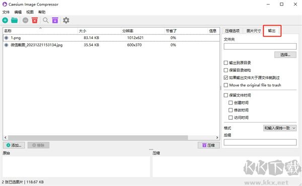Open the 视图 menu

coord(30,12)
